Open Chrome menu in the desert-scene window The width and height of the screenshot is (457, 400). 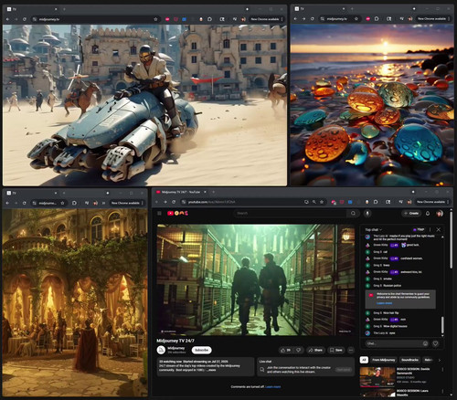(x=282, y=19)
